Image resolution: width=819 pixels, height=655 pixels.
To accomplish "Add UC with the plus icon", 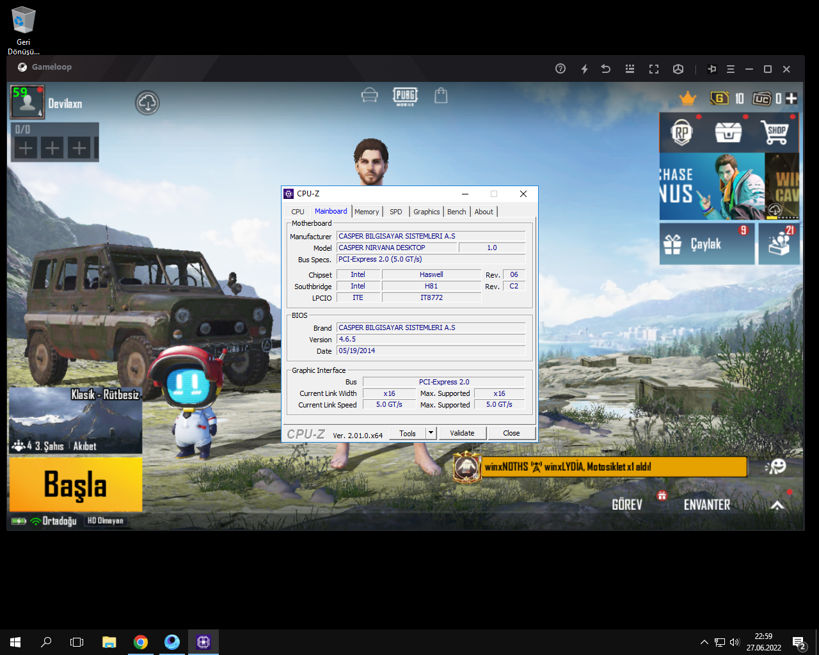I will 791,98.
